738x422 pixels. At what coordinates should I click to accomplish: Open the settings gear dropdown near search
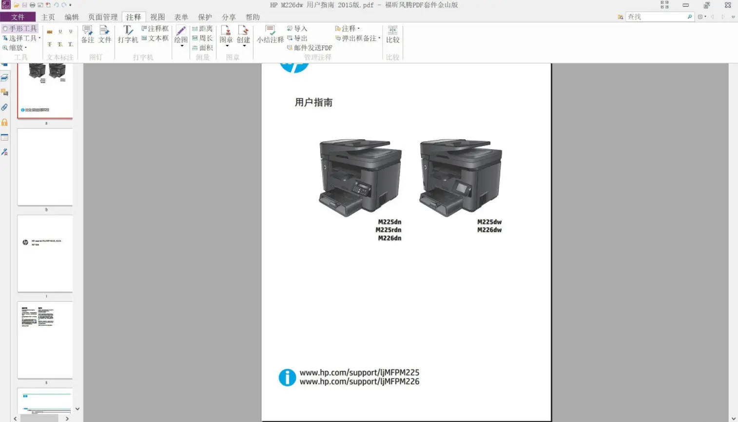(702, 17)
